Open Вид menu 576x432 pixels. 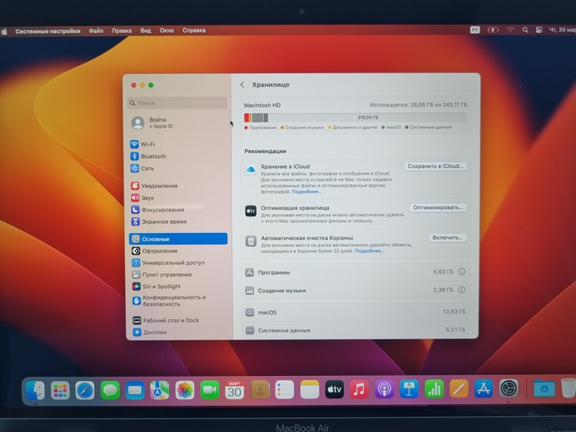tap(146, 30)
